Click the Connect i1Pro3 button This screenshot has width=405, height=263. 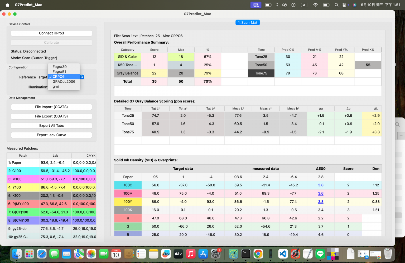(51, 33)
